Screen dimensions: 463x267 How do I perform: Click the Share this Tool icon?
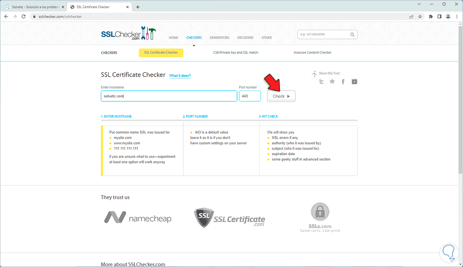coord(314,74)
